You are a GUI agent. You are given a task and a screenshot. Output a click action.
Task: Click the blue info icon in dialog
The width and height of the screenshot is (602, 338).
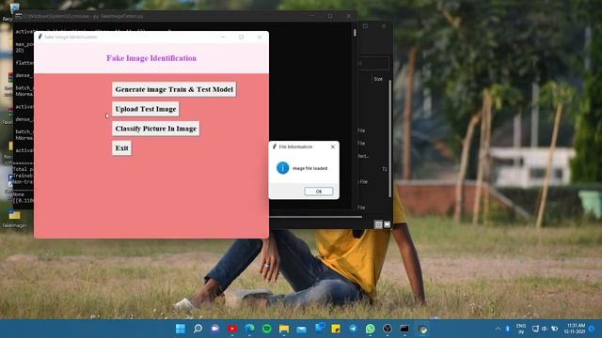coord(282,168)
